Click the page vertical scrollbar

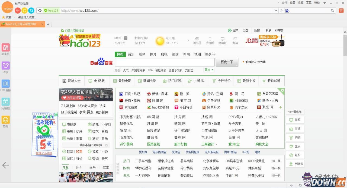click(x=345, y=45)
